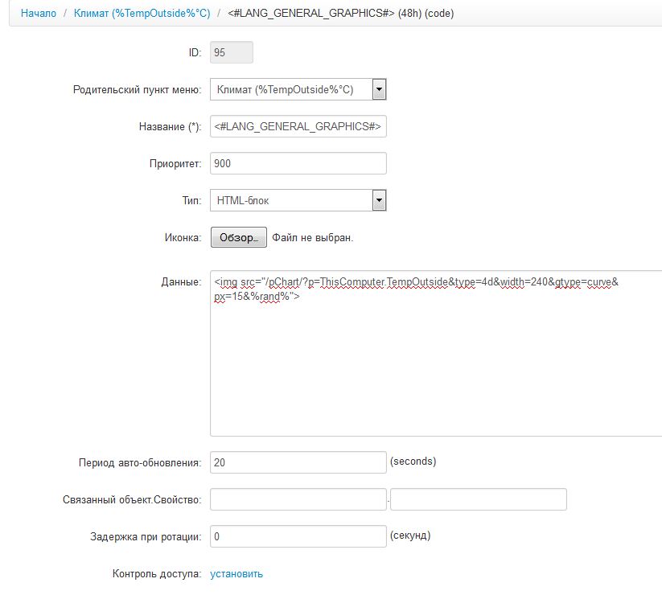
Task: Focus the Название input field
Action: point(298,126)
